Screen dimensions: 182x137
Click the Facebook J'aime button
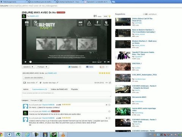click(x=90, y=67)
